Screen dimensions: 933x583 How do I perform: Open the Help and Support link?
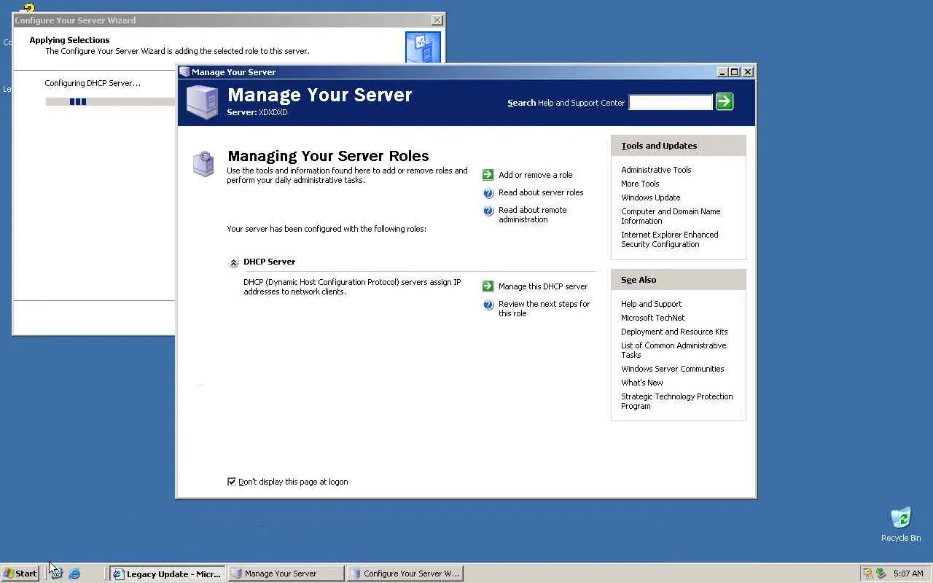pyautogui.click(x=651, y=304)
